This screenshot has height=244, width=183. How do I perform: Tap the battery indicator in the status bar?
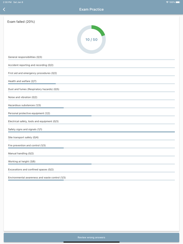pyautogui.click(x=179, y=2)
